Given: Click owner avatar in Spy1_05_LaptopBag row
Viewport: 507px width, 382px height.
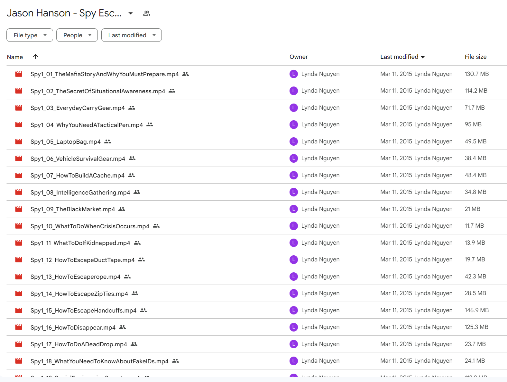Looking at the screenshot, I should (294, 141).
